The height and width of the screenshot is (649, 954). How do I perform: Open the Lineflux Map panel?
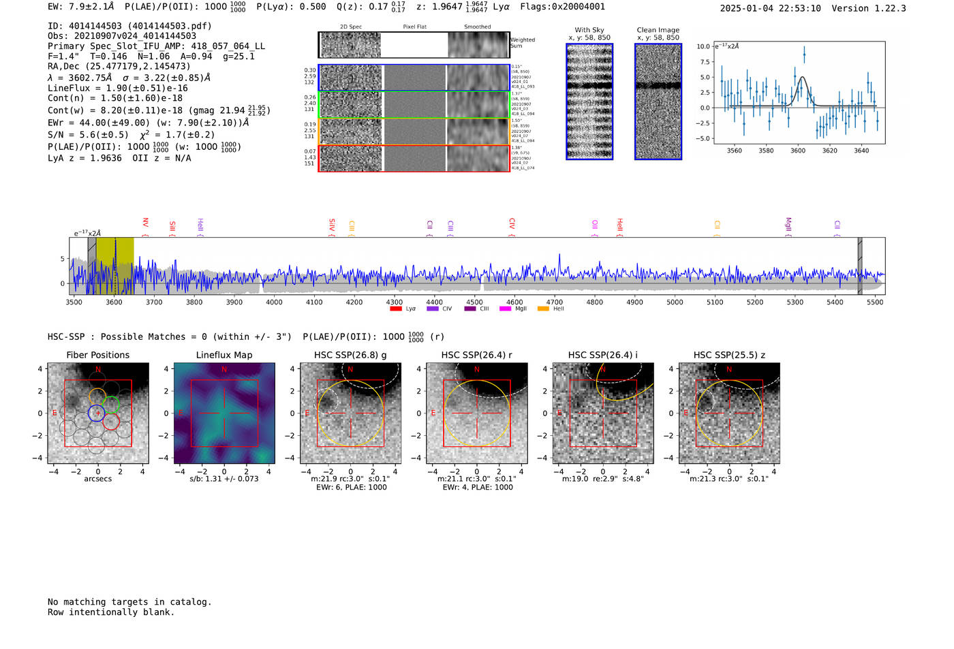pyautogui.click(x=224, y=413)
